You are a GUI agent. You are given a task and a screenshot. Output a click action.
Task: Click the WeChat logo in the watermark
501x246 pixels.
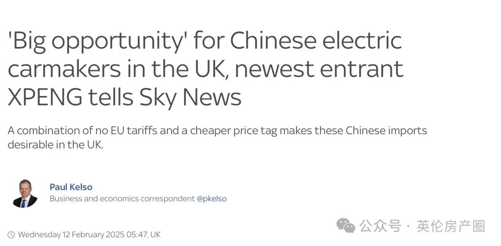346,225
